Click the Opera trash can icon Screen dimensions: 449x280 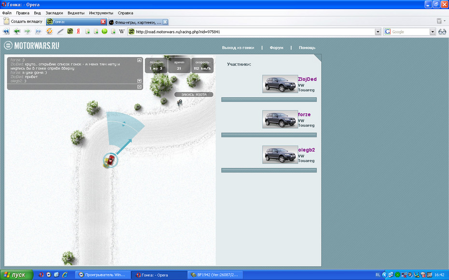[439, 21]
